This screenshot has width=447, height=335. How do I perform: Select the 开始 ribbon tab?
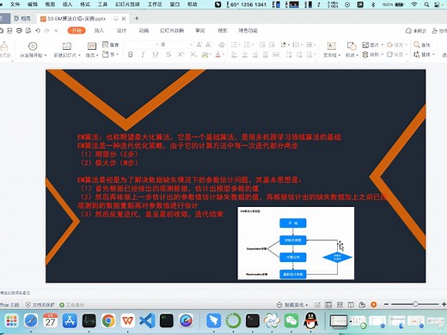pyautogui.click(x=77, y=30)
